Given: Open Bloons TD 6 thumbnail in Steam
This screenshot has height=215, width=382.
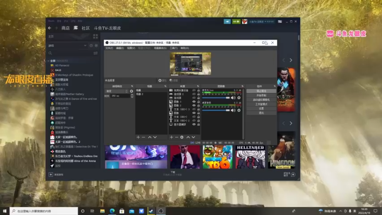Looking at the screenshot, I should pos(218,157).
